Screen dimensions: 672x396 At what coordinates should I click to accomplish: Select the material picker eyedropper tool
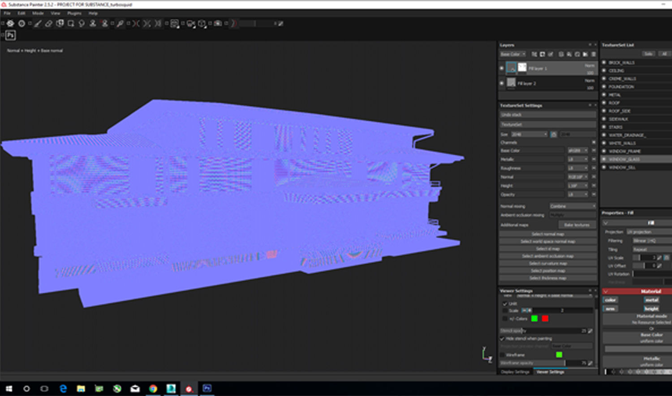[x=120, y=23]
